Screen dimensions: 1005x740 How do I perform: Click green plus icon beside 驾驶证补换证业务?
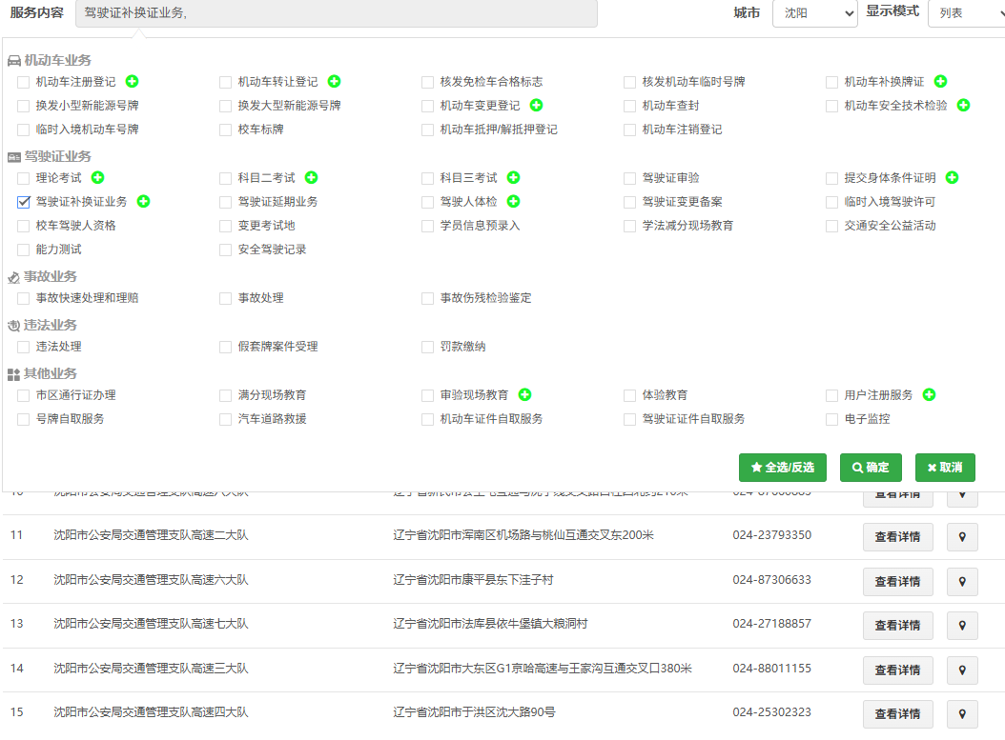[144, 201]
